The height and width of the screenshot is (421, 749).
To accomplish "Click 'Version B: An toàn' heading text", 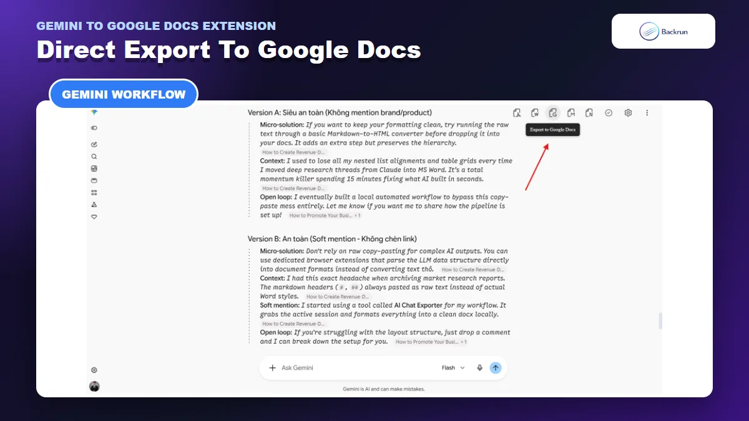I will (x=332, y=239).
